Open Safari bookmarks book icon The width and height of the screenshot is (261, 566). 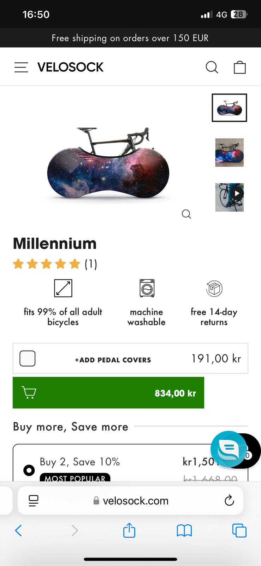tap(184, 531)
